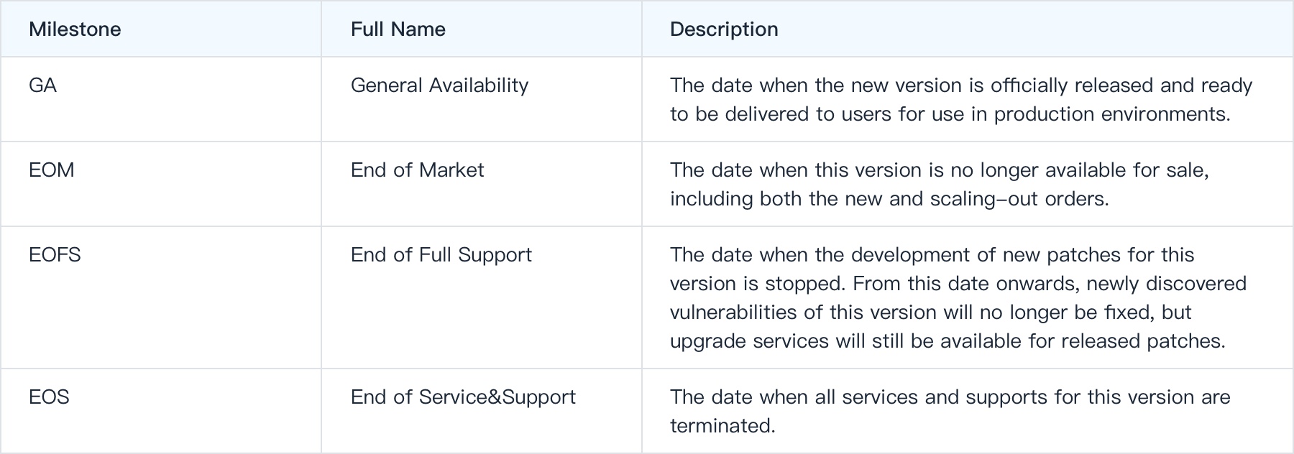The width and height of the screenshot is (1294, 454).
Task: Click the General Availability cell
Action: pos(482,99)
